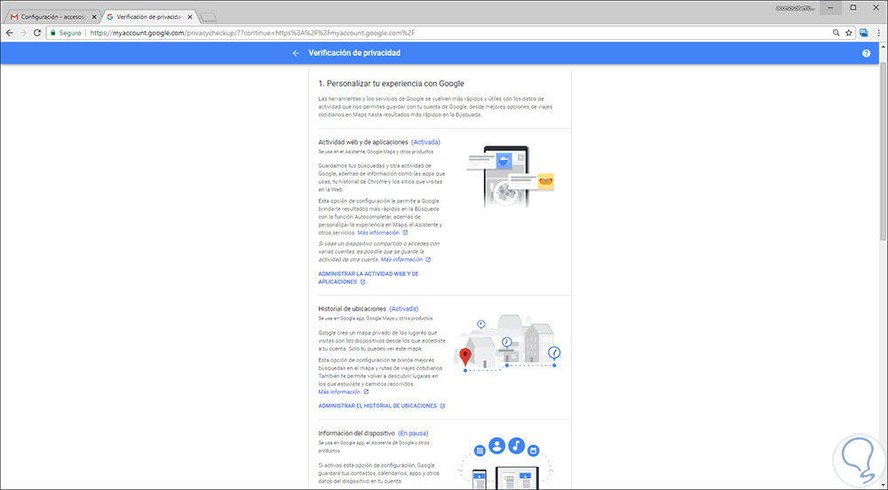Click the help question mark icon
This screenshot has height=490, width=888.
click(x=866, y=53)
